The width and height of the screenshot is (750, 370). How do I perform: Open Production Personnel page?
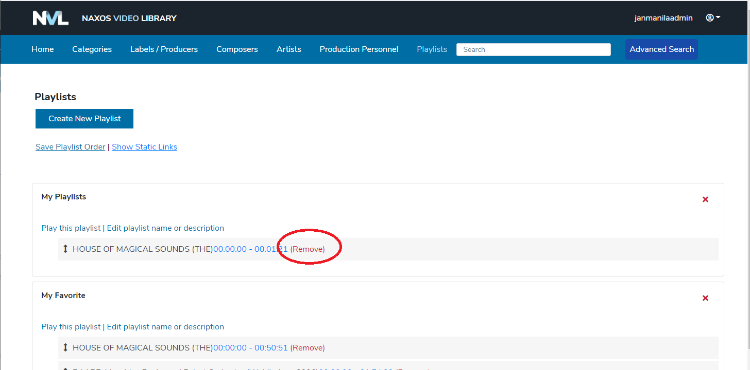click(359, 49)
